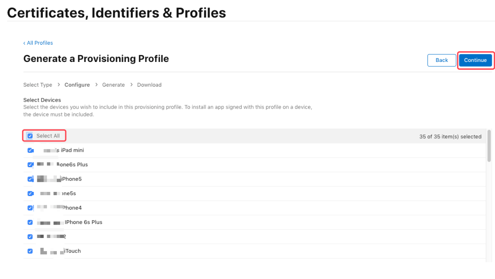Click the iPhone 6s Plus device name
This screenshot has height=279, width=495.
83,222
